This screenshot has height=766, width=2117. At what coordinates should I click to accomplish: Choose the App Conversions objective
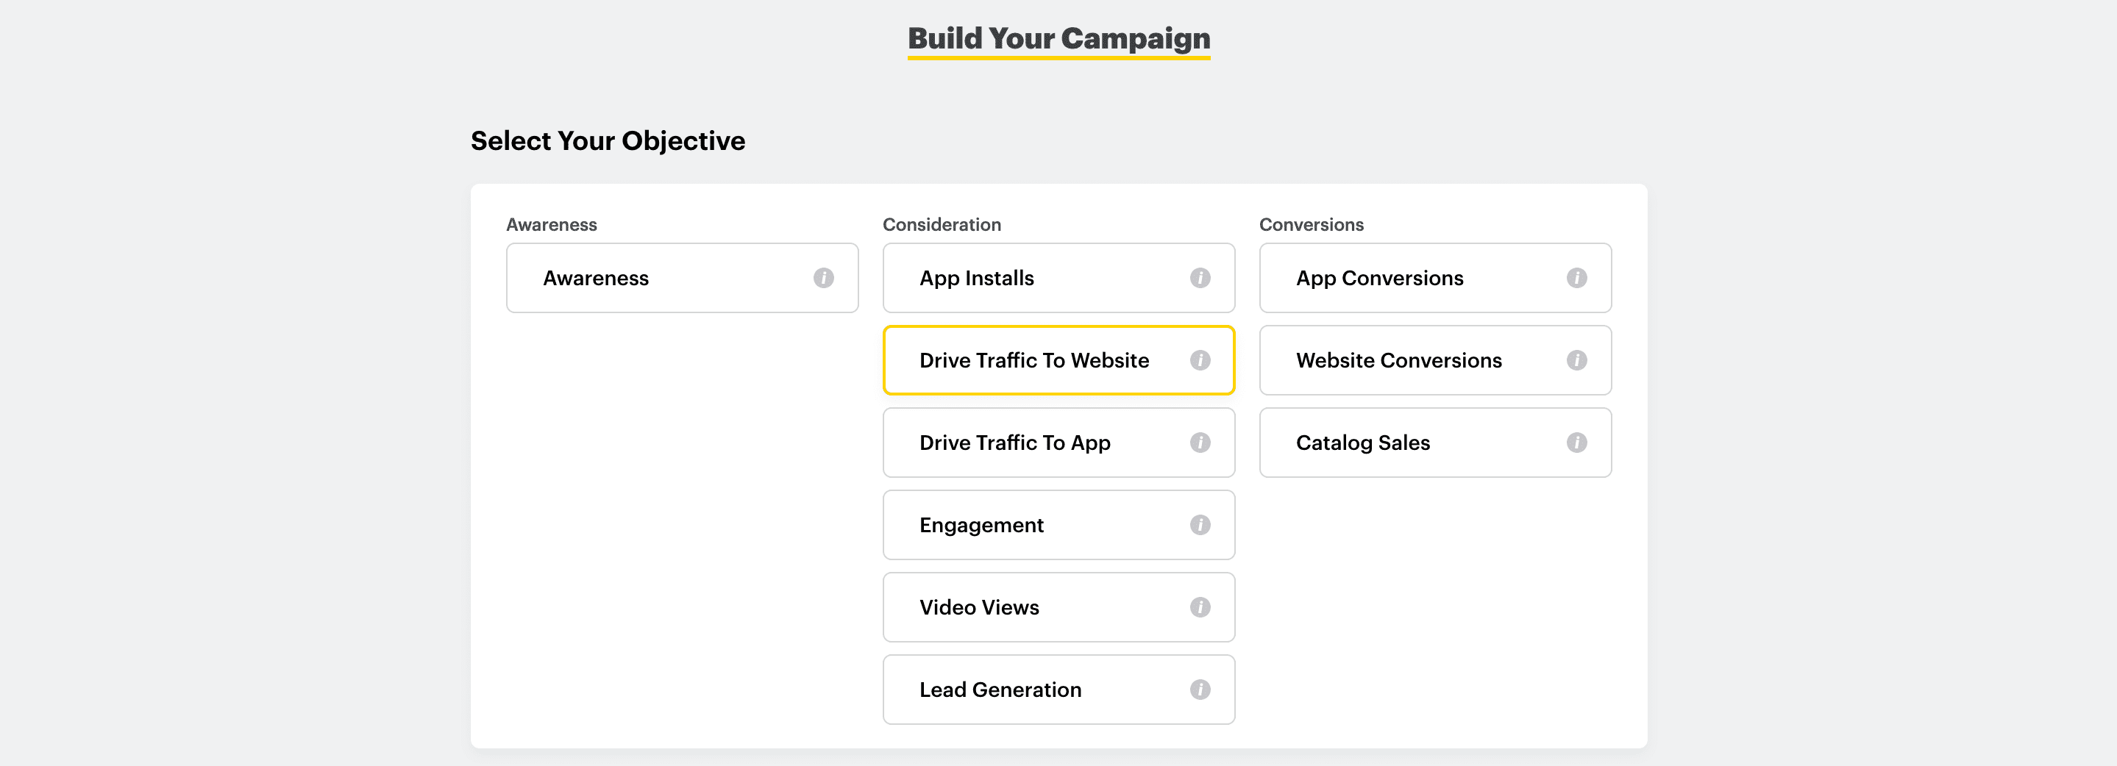click(x=1379, y=279)
